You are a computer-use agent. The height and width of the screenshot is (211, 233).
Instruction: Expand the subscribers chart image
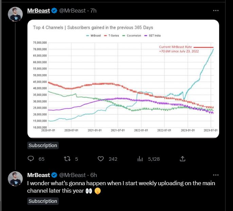click(x=123, y=79)
